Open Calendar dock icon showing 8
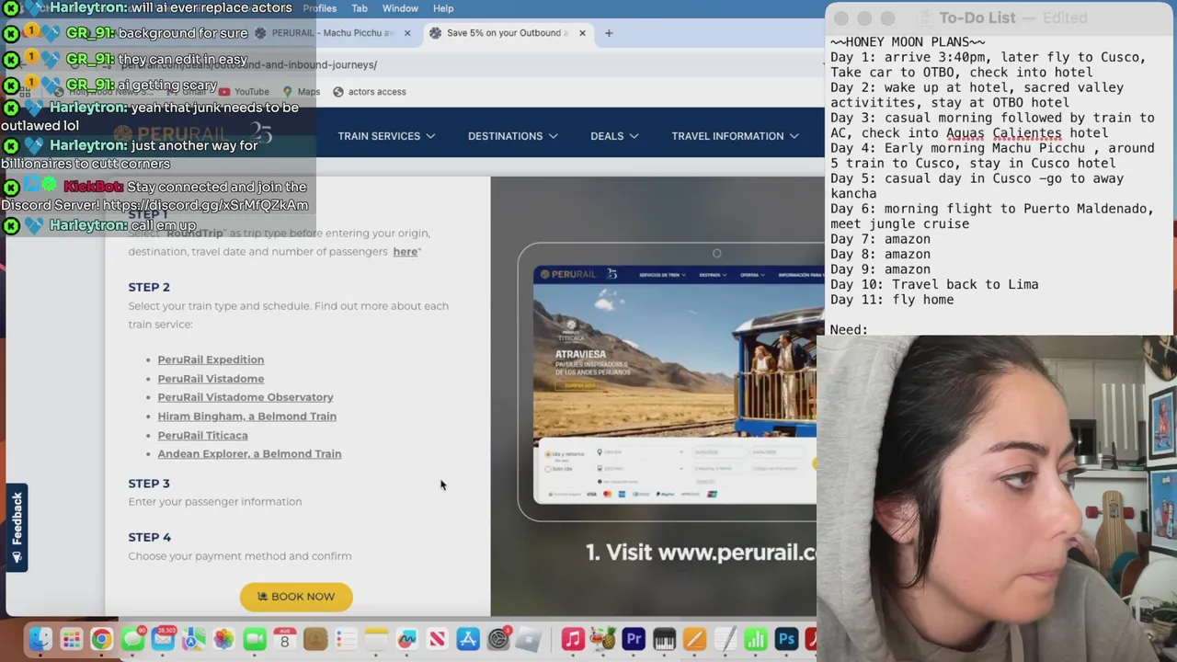Image resolution: width=1177 pixels, height=662 pixels. click(x=284, y=639)
